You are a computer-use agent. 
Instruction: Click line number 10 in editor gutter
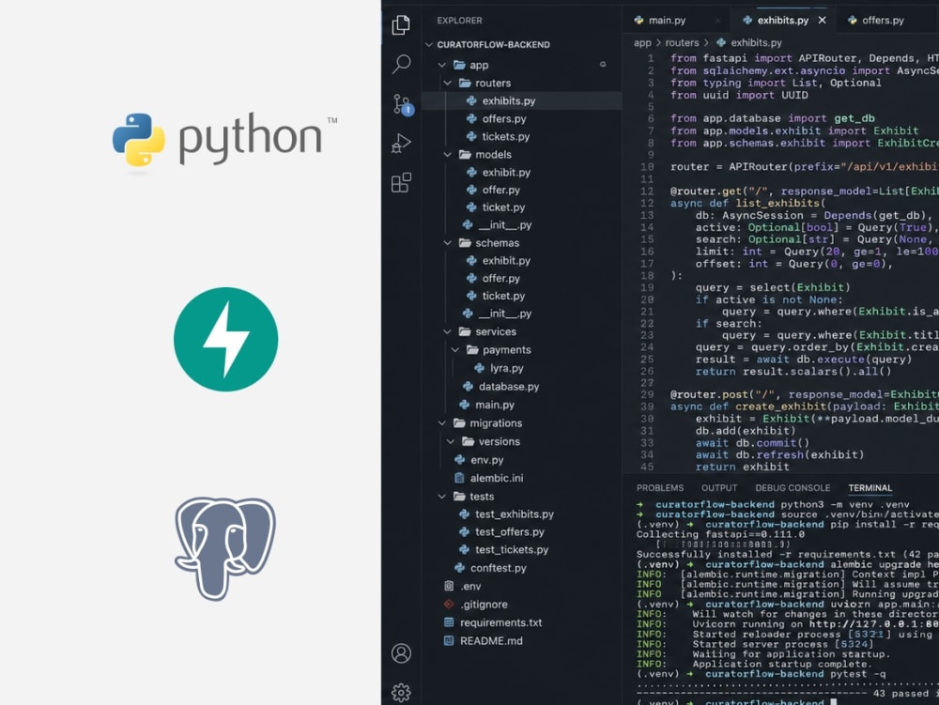click(647, 167)
